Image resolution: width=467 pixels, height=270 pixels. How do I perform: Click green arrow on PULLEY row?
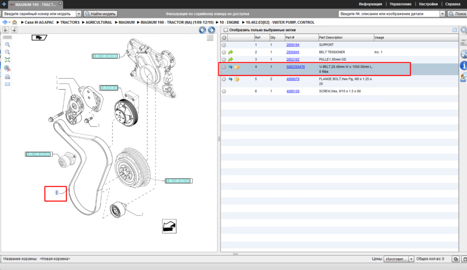point(231,60)
